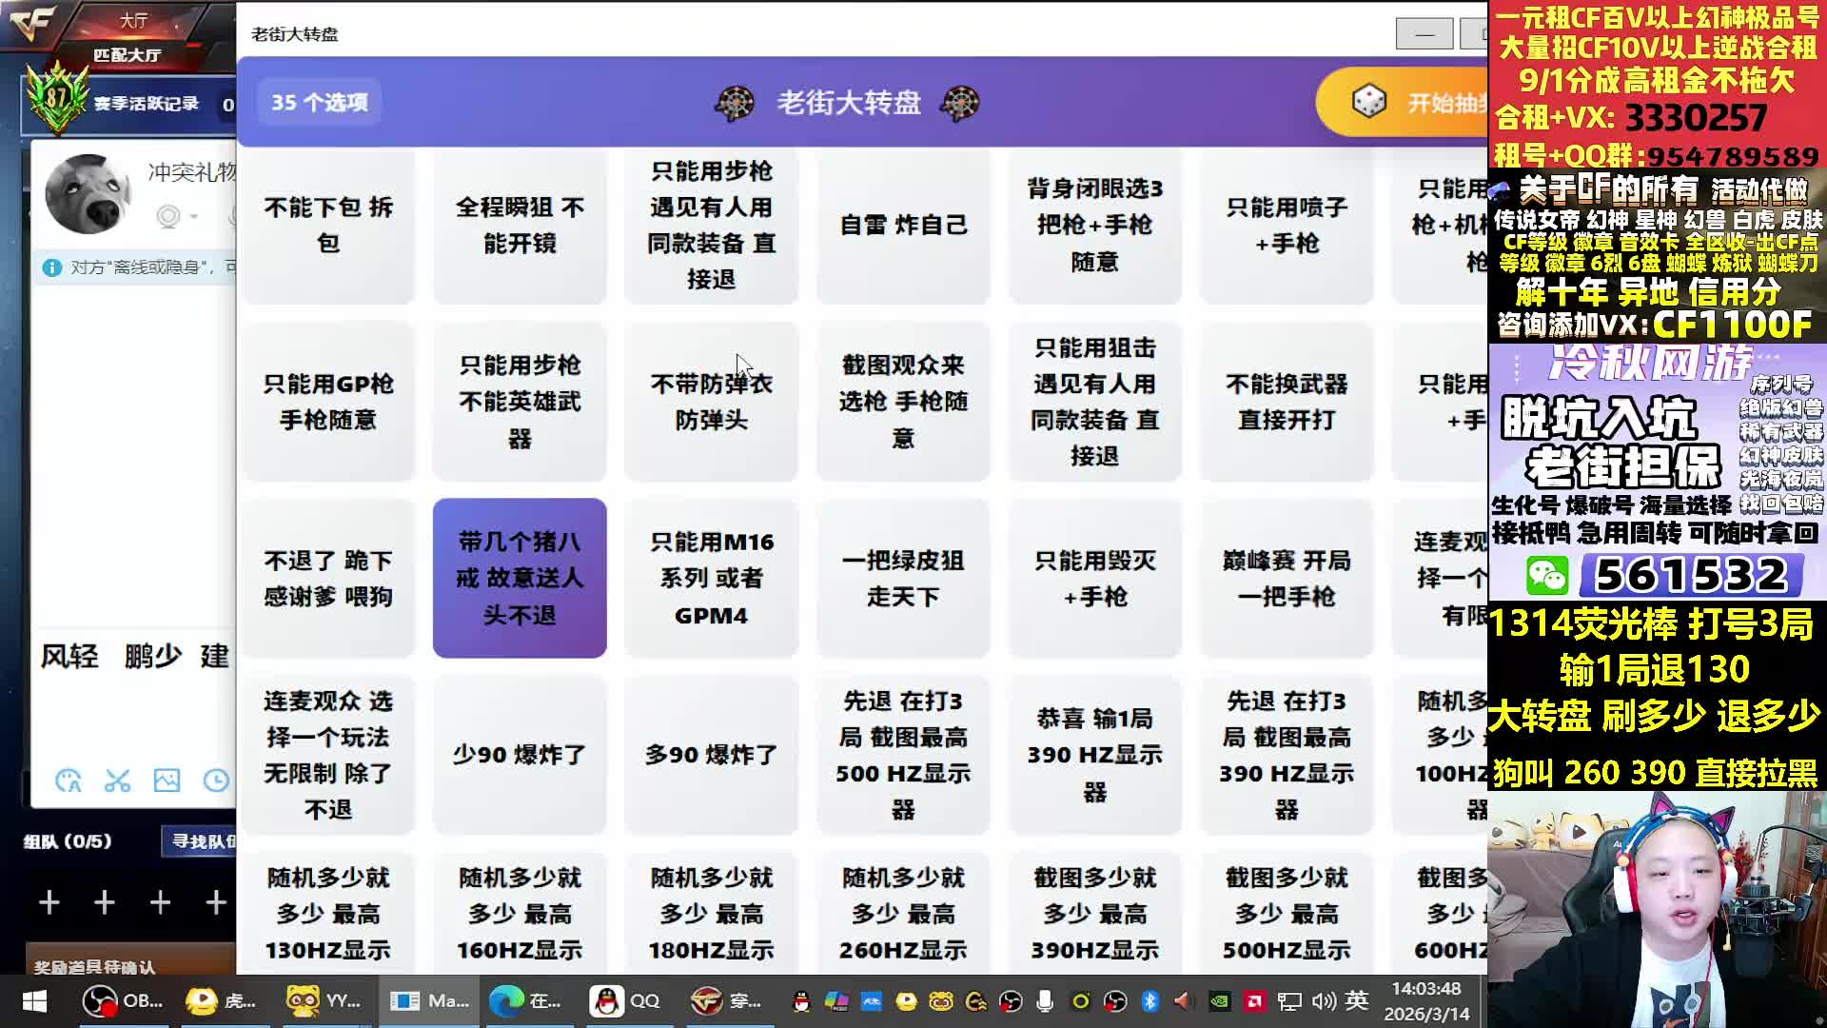The width and height of the screenshot is (1827, 1028).
Task: Open the 大厅 lobby tab
Action: [x=133, y=20]
